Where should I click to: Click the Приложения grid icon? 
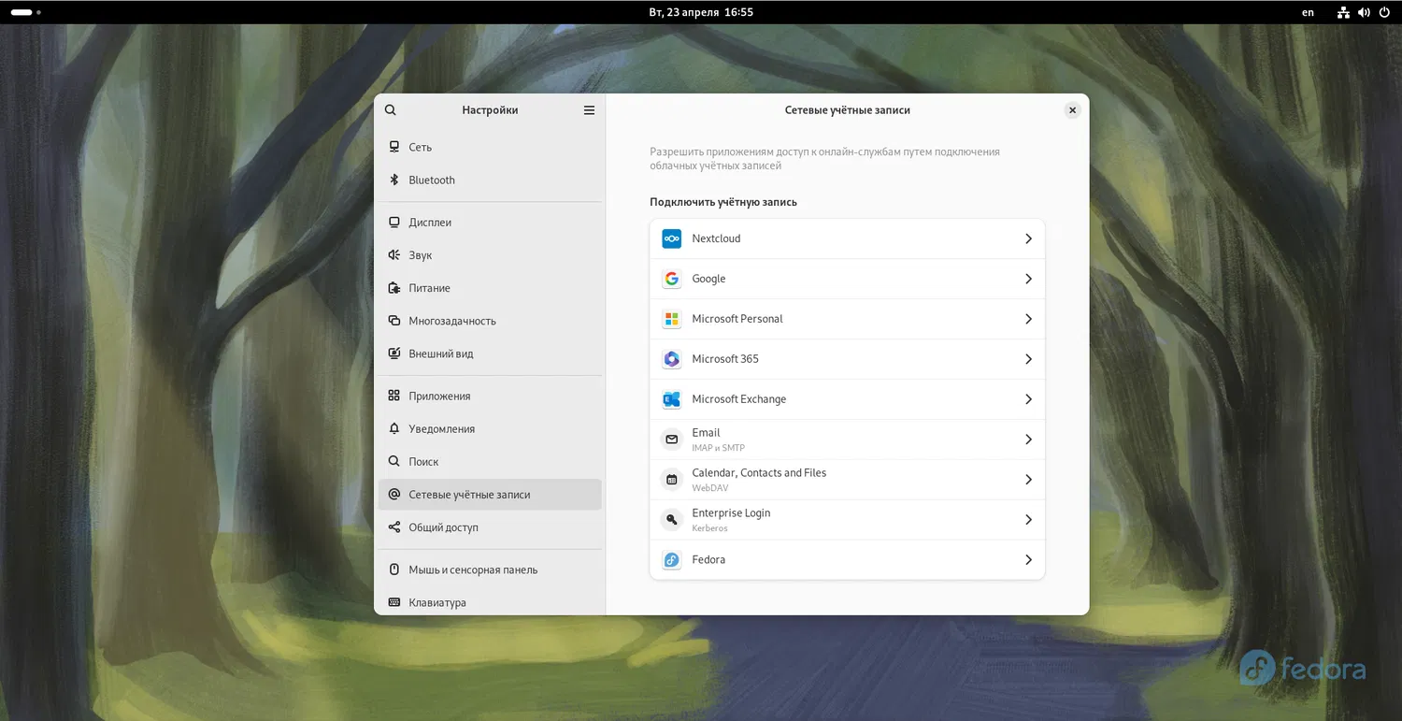tap(394, 397)
